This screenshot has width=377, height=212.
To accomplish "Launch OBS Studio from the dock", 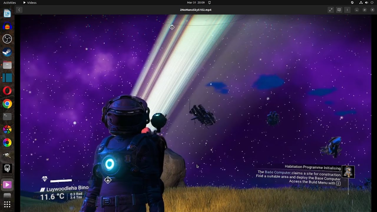I will pos(7,39).
